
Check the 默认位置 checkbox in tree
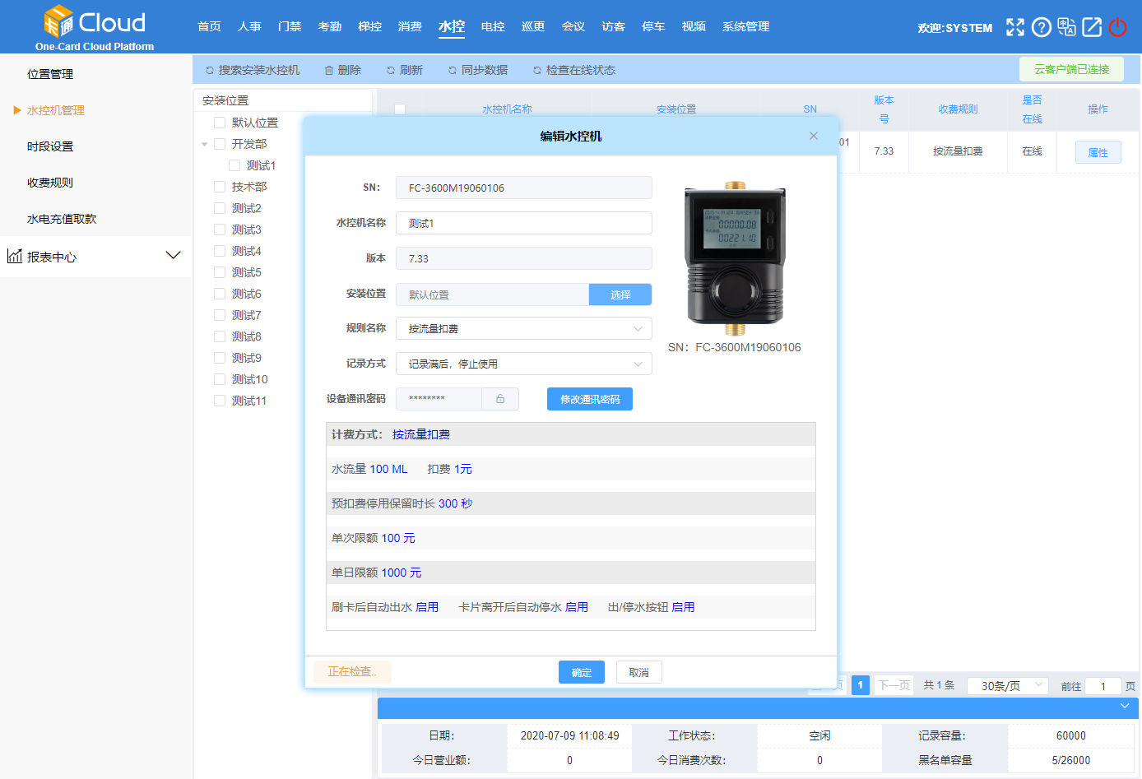220,123
